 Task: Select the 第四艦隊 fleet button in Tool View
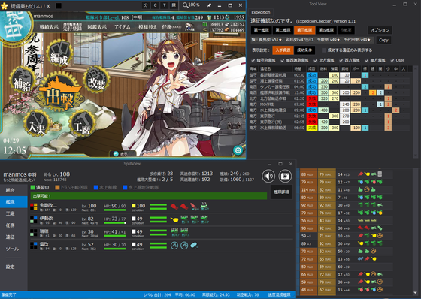[x=326, y=30]
